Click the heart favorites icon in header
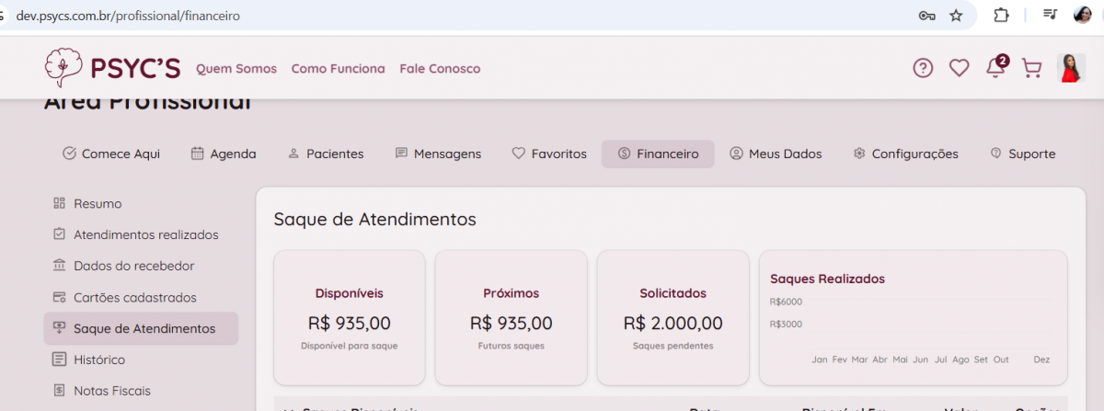 (x=960, y=67)
